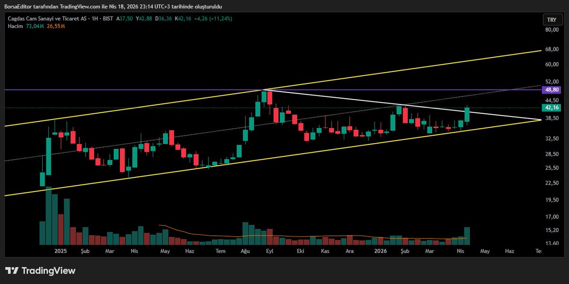Image resolution: width=569 pixels, height=284 pixels.
Task: Click the Hacim volume indicator label
Action: pos(15,26)
